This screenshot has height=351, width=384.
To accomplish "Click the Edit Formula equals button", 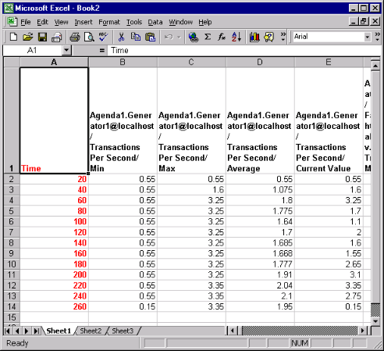I will point(102,51).
